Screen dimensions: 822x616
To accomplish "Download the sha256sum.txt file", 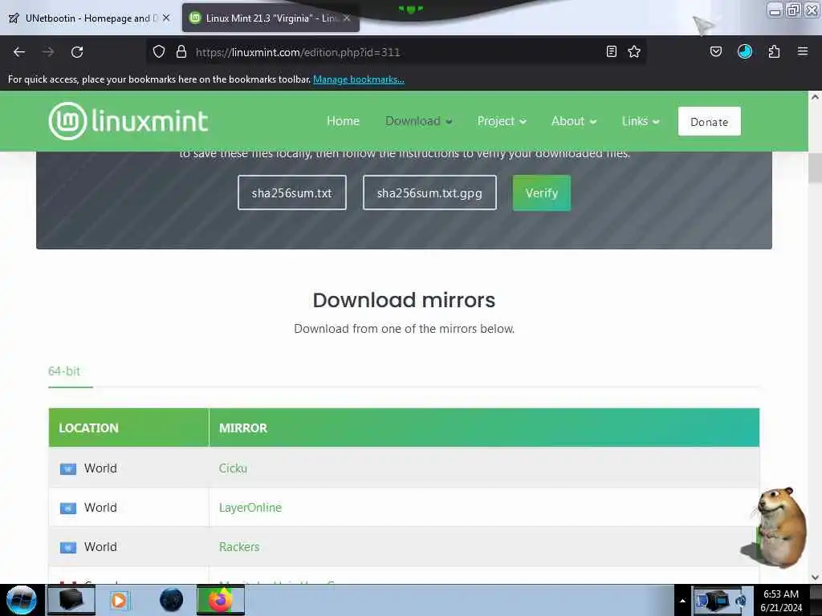I will (x=292, y=192).
